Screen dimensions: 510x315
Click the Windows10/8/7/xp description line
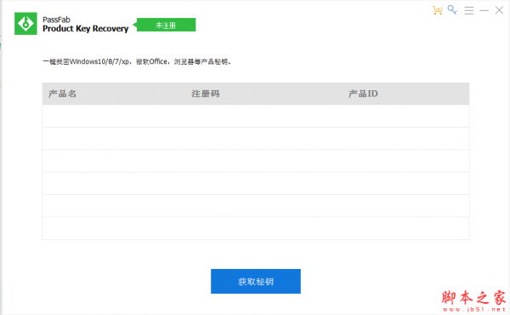pos(137,61)
